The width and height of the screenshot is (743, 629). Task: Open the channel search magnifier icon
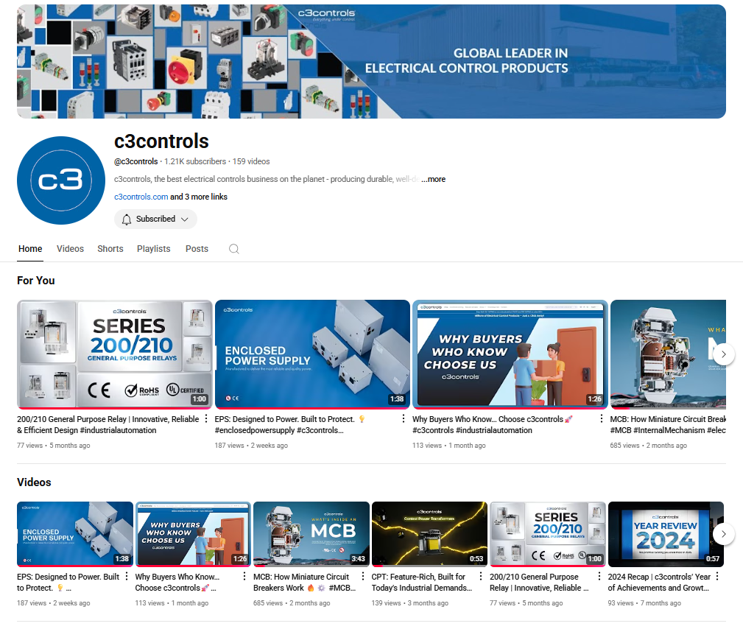(233, 249)
